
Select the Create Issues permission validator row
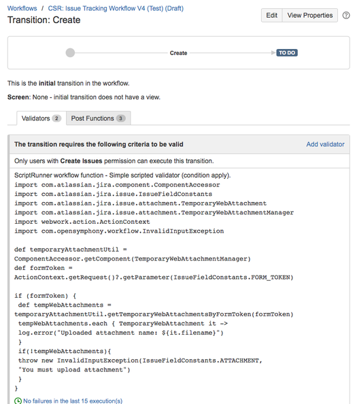[180, 161]
